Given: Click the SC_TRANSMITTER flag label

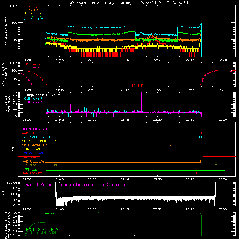Looking at the screenshot, I should [34, 145].
